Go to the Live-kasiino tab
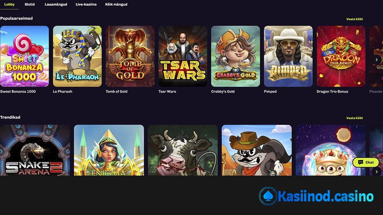383x215 pixels. click(x=86, y=4)
